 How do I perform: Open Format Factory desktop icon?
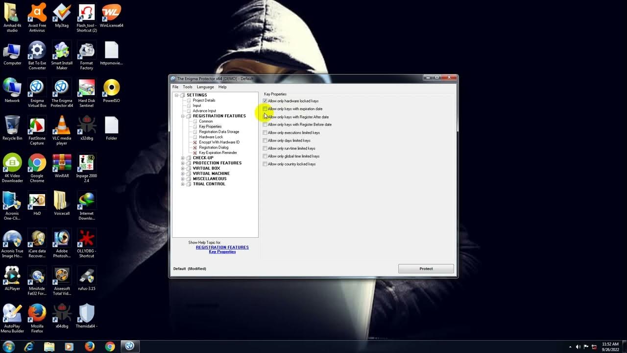click(x=87, y=55)
